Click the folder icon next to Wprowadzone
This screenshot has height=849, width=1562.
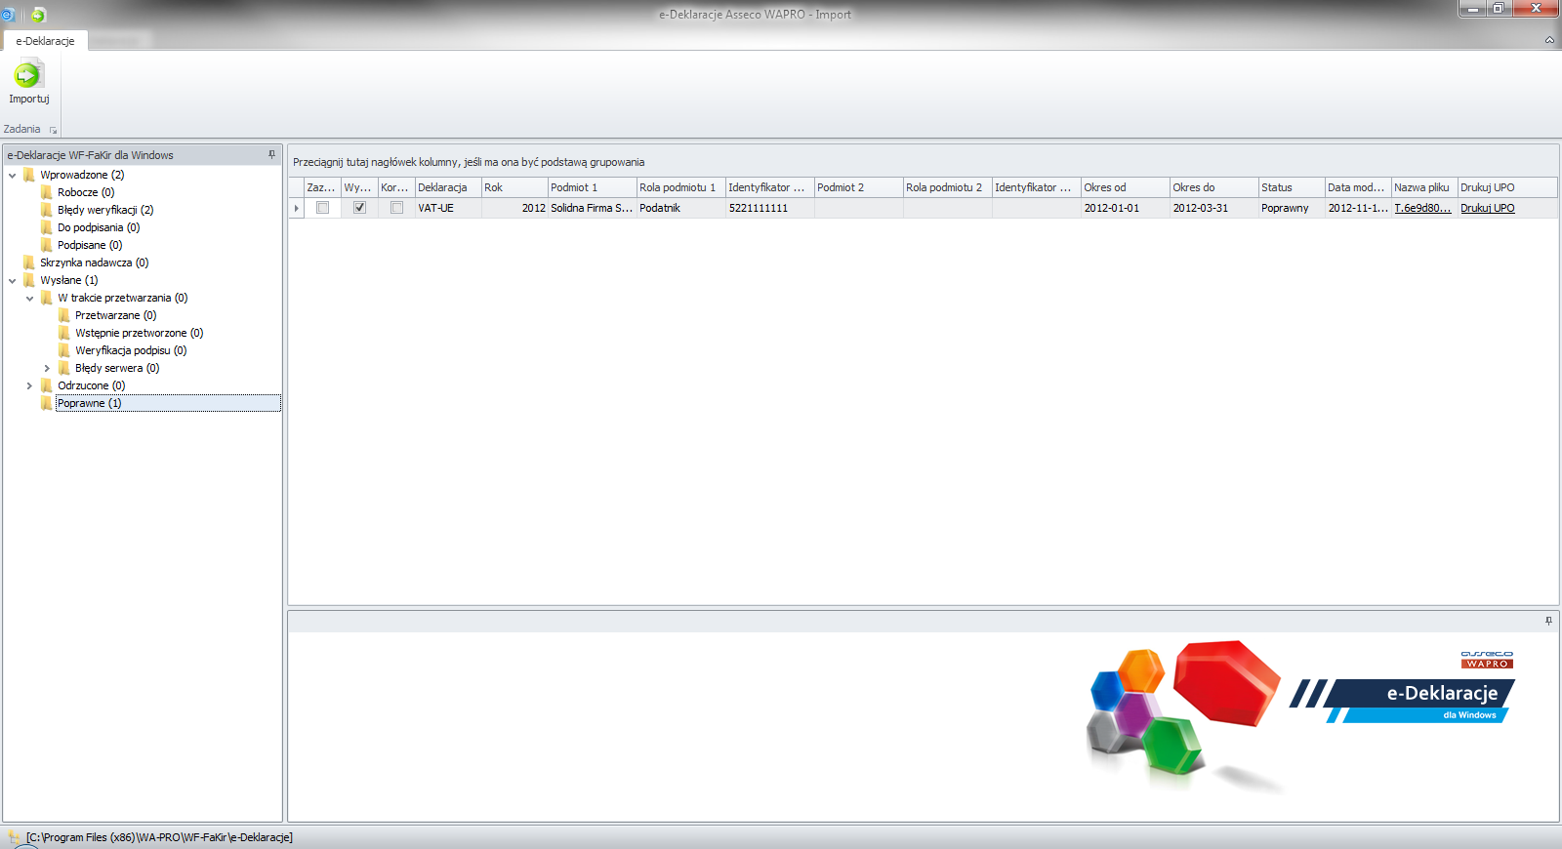pyautogui.click(x=28, y=175)
